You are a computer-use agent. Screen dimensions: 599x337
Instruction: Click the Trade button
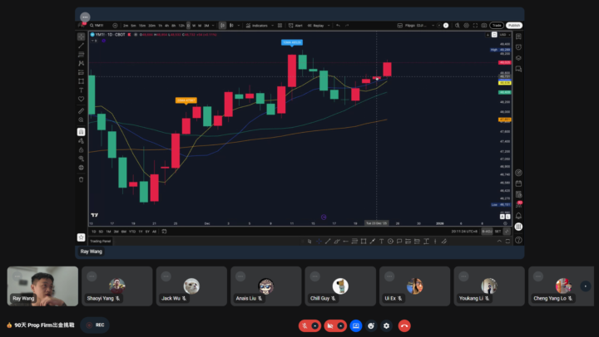pyautogui.click(x=497, y=26)
